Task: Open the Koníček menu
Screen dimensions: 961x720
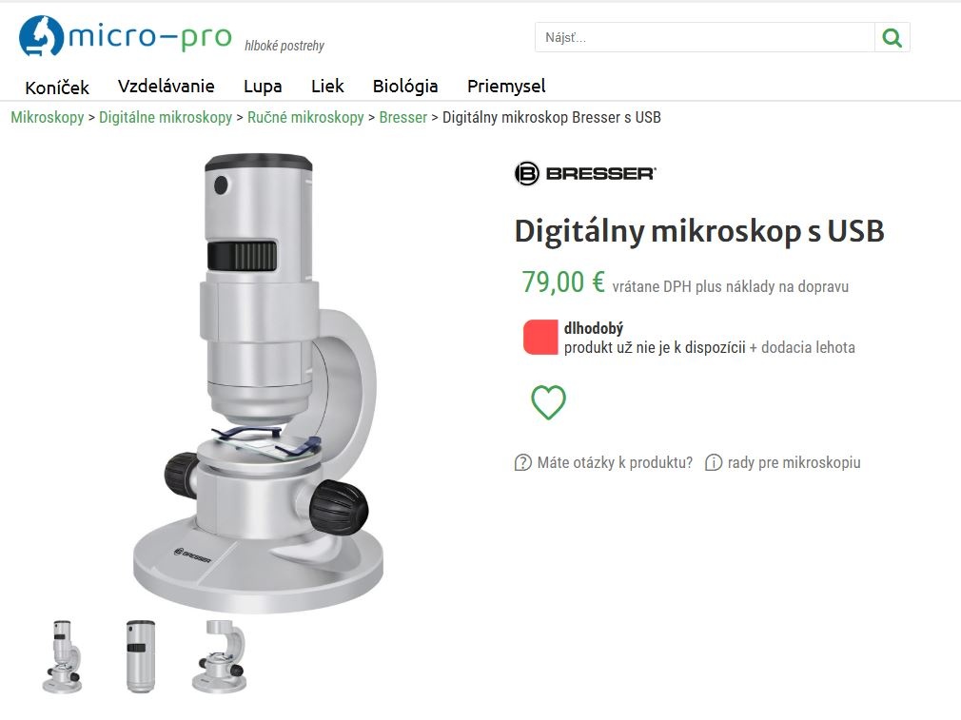Action: click(57, 87)
